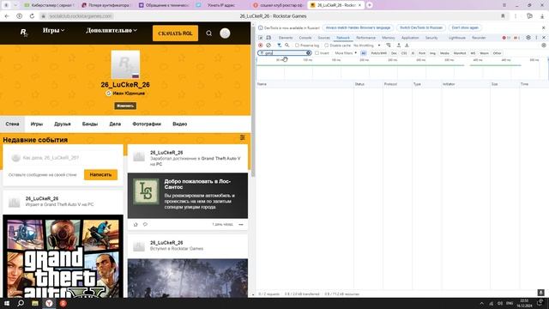Select the Fetch/XHR request type filter
This screenshot has height=309, width=549.
click(378, 53)
